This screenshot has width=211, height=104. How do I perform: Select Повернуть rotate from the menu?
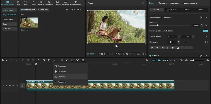tap(70, 82)
